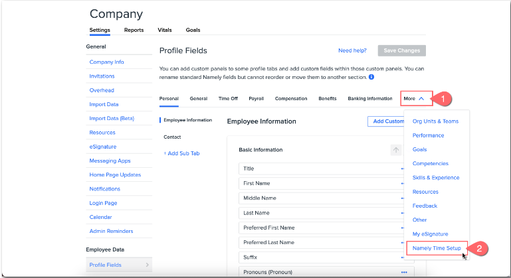Open the ellipsis menu for First Name field

pyautogui.click(x=403, y=184)
